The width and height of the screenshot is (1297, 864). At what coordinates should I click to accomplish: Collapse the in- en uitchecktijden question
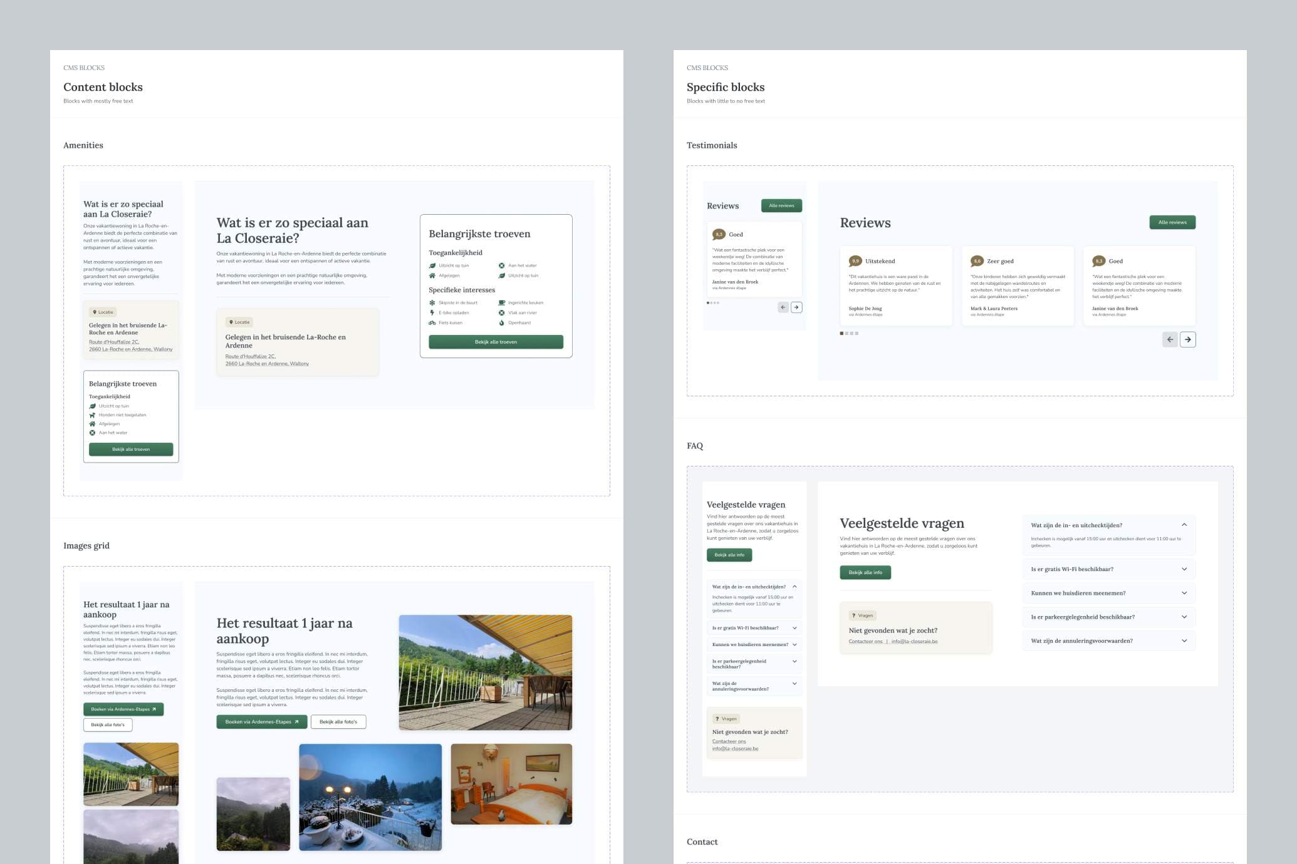1184,525
